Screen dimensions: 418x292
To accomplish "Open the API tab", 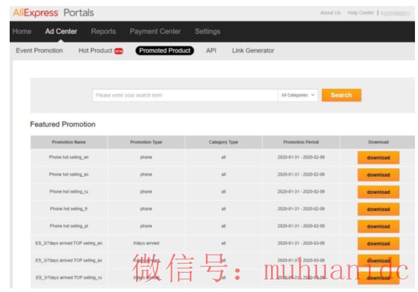I will [211, 51].
